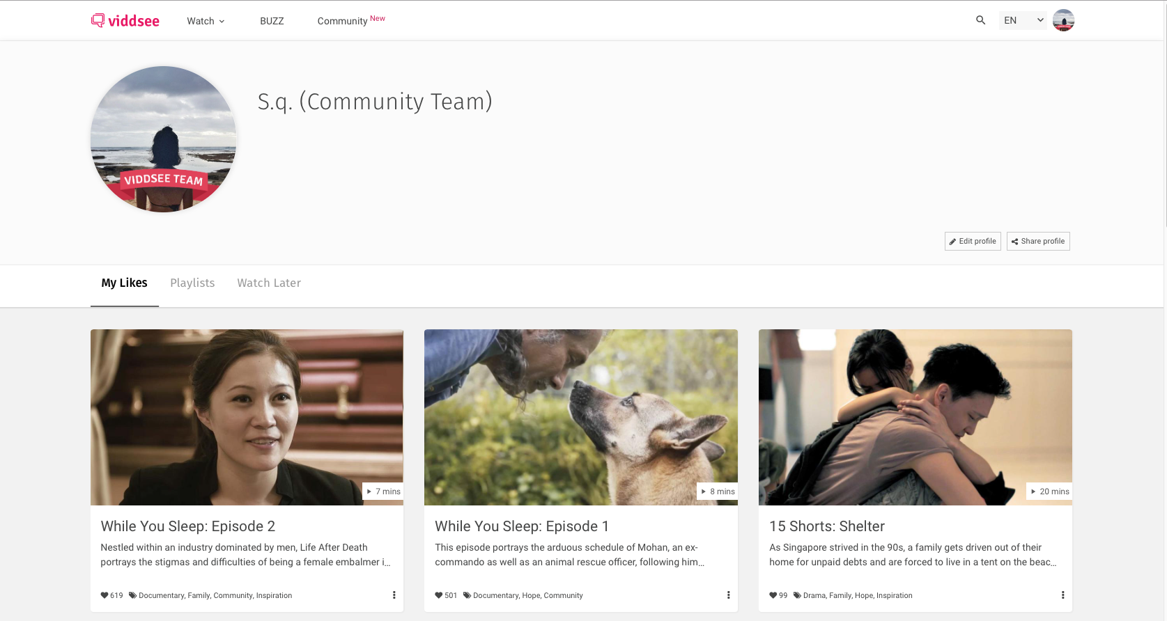Open the Viddsee logo home link
Image resolution: width=1167 pixels, height=621 pixels.
(125, 21)
